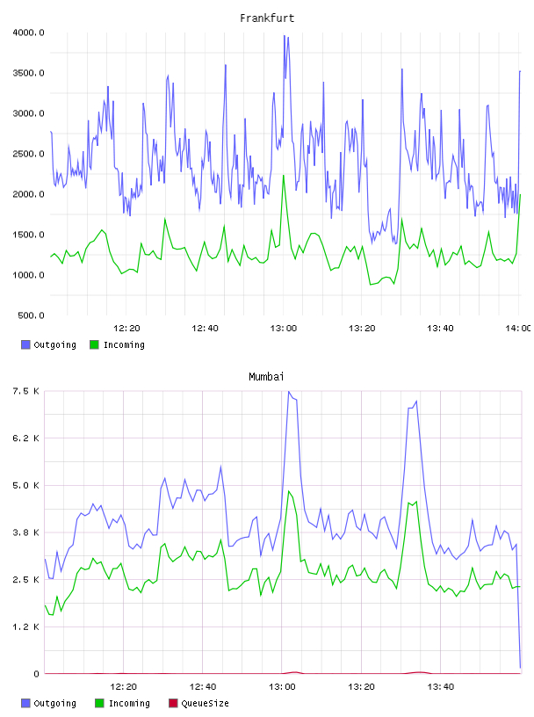Click the Outgoing label in Mumbai legend

click(x=54, y=703)
